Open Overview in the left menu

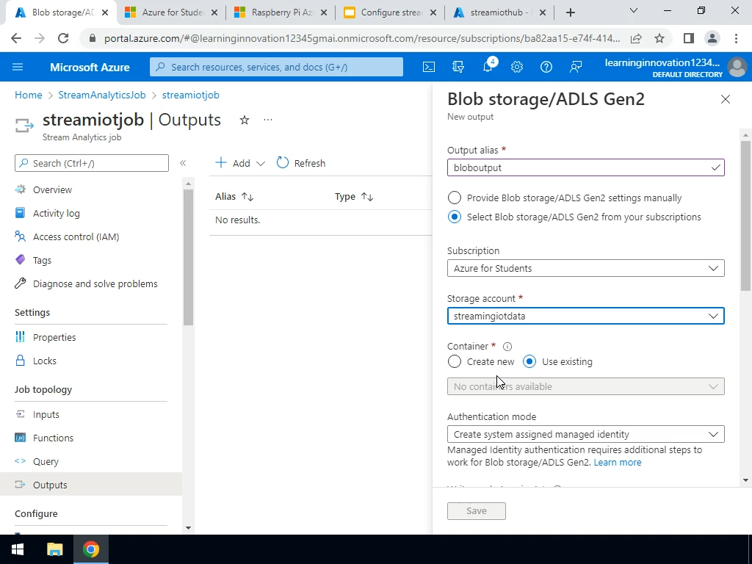52,190
